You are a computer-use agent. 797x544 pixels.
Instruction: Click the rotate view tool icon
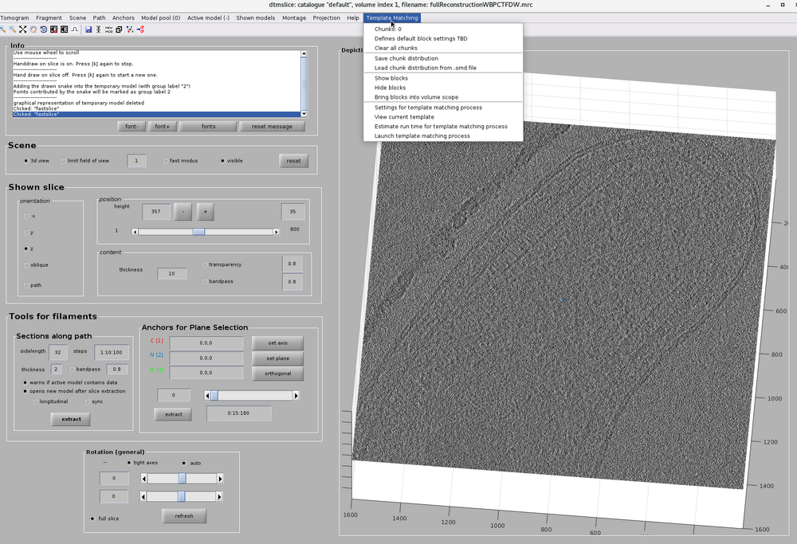click(x=43, y=29)
